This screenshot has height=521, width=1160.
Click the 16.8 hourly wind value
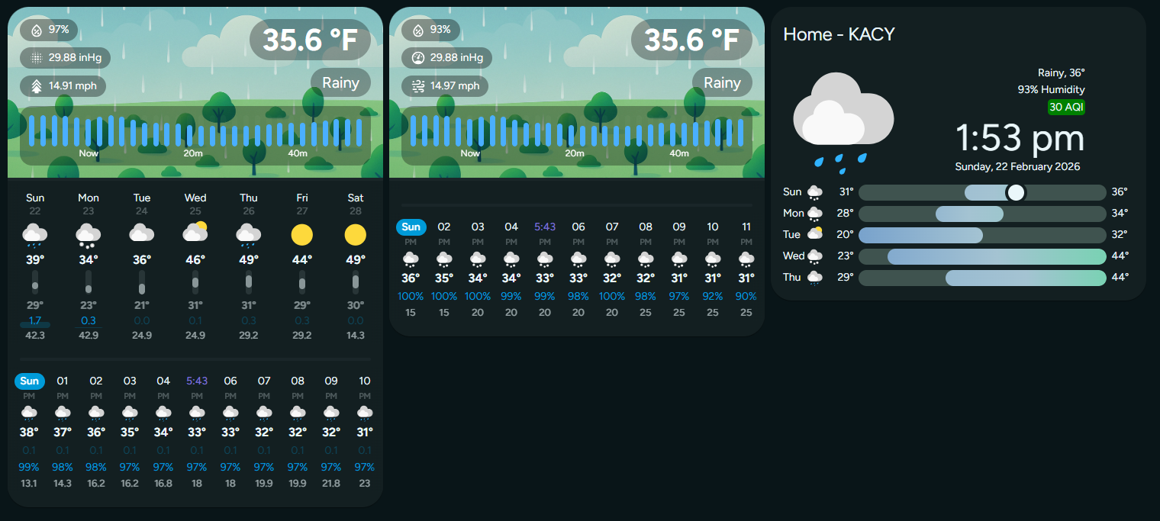[x=163, y=483]
